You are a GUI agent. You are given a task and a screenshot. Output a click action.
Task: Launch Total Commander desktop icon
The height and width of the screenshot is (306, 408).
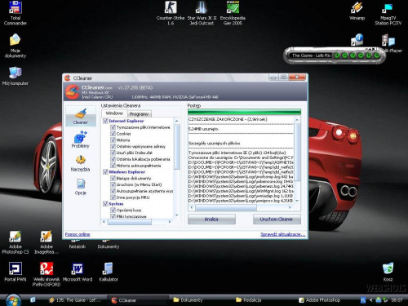16,13
